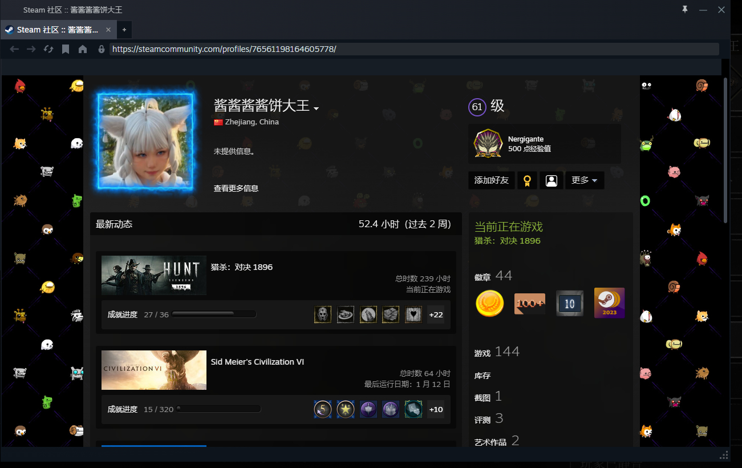This screenshot has width=742, height=468.
Task: Click the Civilization VI game banner
Action: (x=154, y=370)
